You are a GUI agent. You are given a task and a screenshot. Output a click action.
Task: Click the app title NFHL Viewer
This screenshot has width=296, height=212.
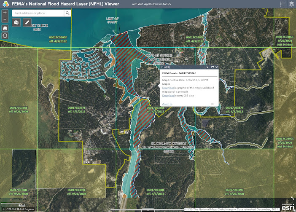point(65,4)
